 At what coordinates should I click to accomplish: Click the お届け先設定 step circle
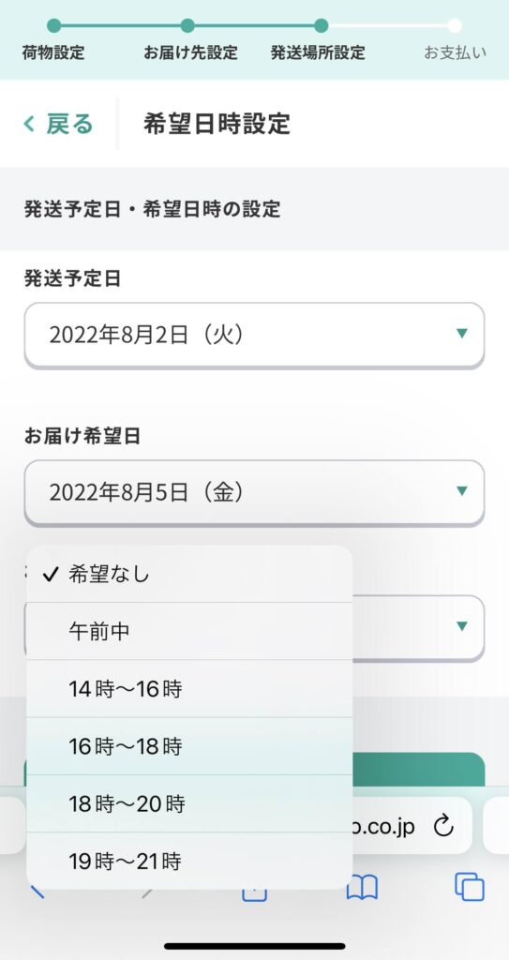(x=187, y=25)
